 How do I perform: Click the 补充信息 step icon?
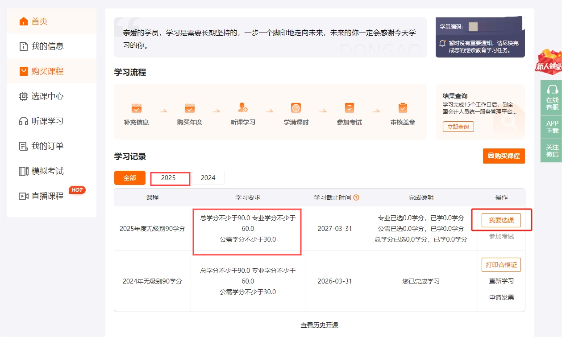pos(137,107)
